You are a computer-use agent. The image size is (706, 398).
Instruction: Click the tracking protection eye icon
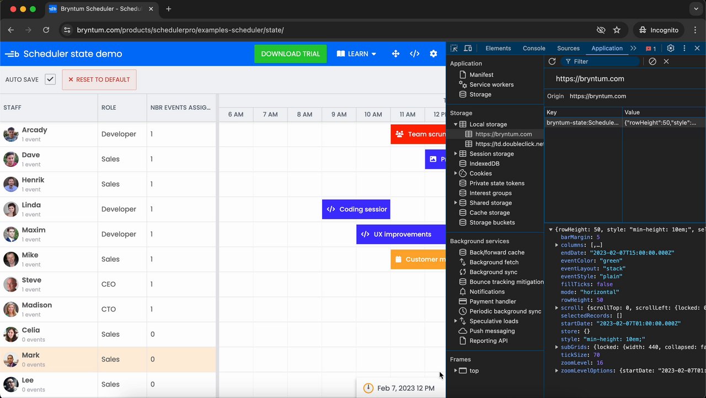[x=601, y=30]
